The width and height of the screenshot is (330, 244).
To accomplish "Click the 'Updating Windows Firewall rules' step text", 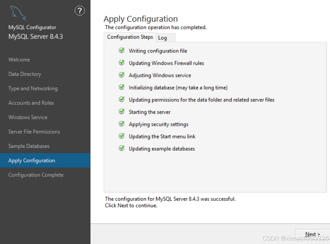I will point(166,63).
